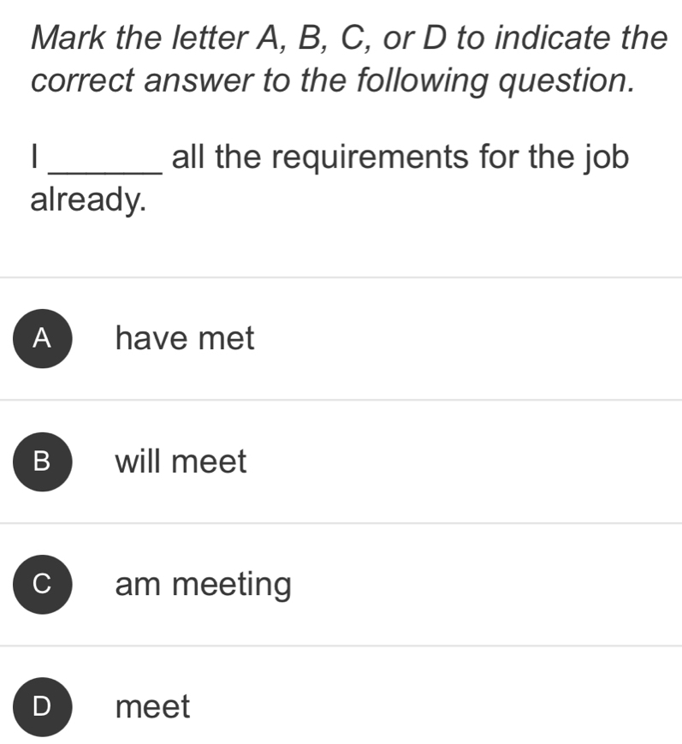This screenshot has width=682, height=744.
Task: Pick the answer text "meet" beside D
Action: 153,707
